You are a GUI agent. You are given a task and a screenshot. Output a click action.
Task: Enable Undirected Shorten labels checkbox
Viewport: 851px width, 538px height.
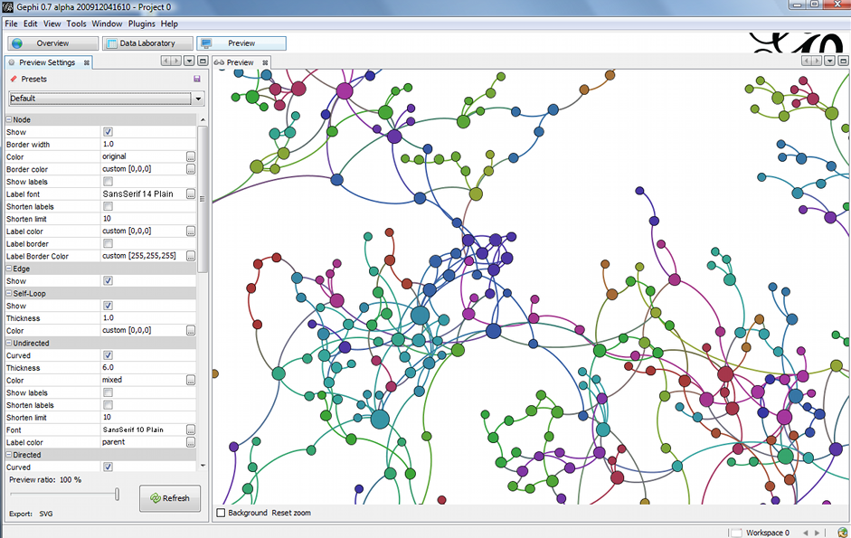point(108,405)
